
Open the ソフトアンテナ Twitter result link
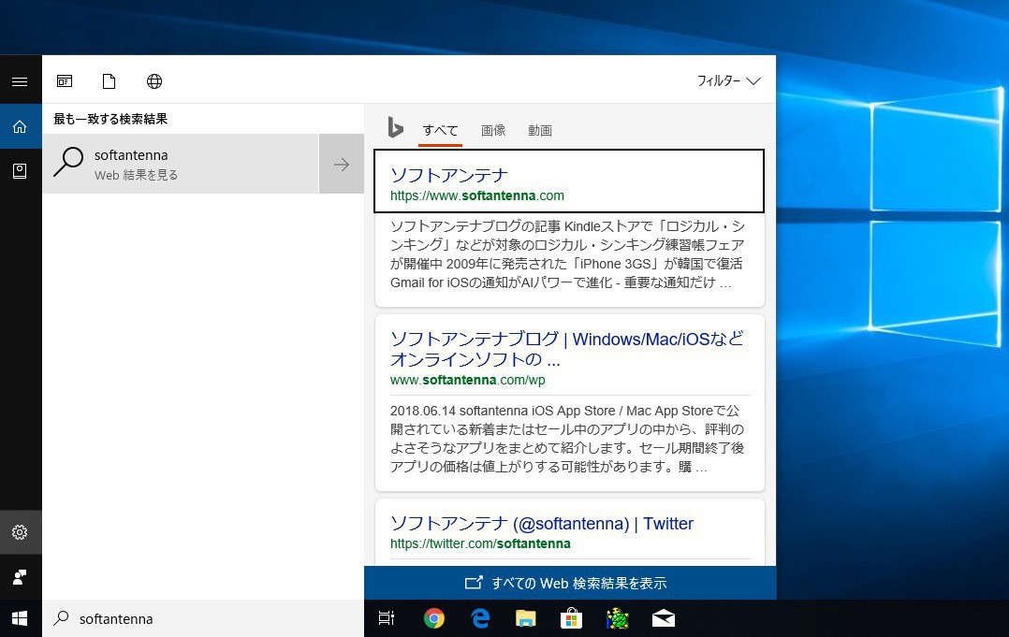(x=541, y=524)
